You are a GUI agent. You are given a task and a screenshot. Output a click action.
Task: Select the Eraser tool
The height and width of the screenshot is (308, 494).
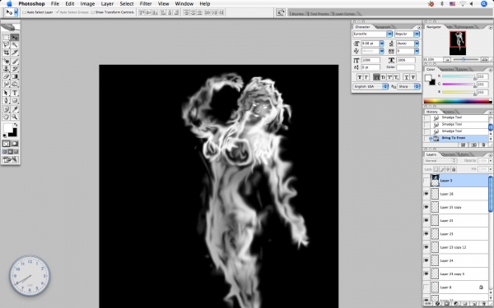coord(6,76)
